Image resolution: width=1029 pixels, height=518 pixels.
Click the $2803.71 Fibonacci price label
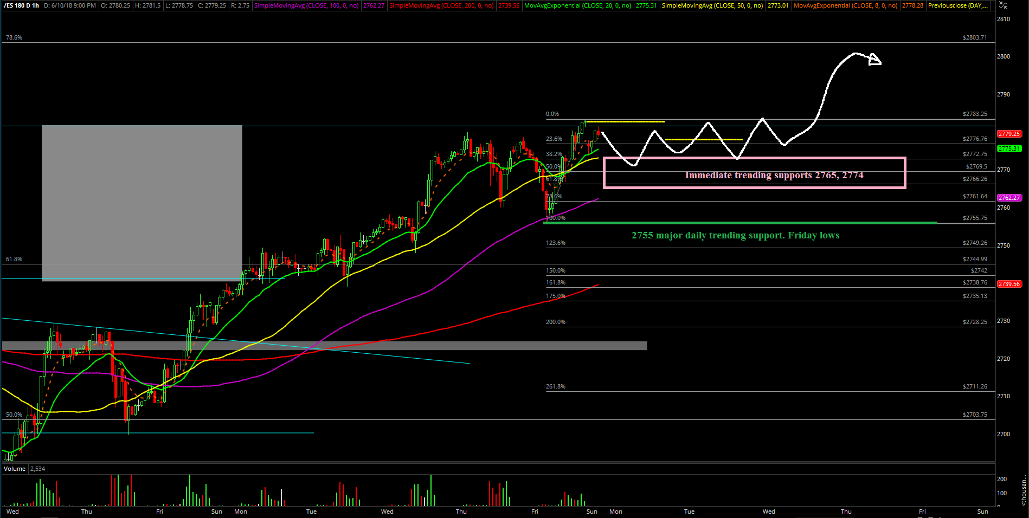pyautogui.click(x=975, y=37)
